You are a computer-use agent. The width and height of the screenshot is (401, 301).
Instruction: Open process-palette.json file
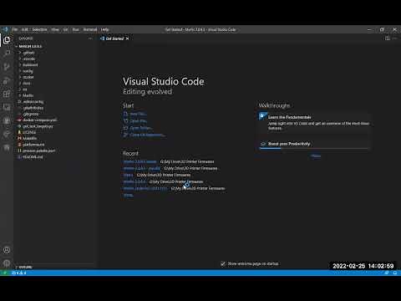click(38, 150)
